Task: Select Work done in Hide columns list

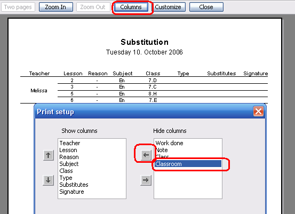Action: point(169,143)
